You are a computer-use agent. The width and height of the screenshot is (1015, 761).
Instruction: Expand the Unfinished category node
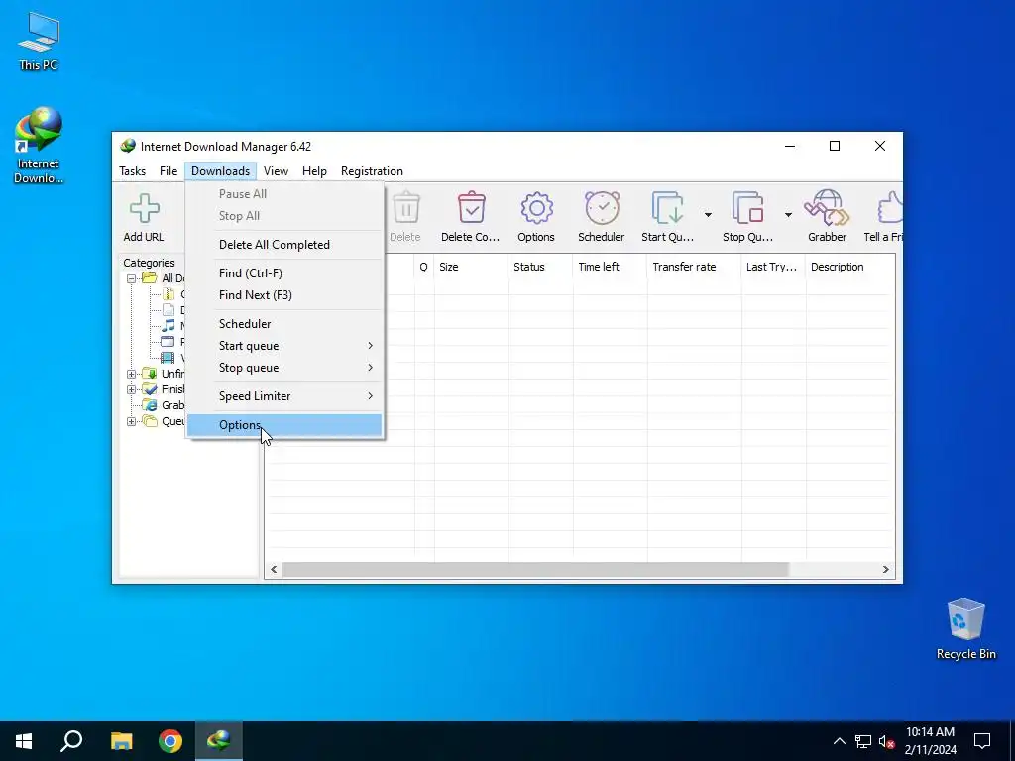(131, 374)
